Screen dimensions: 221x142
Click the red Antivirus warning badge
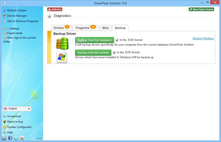tap(55, 9)
